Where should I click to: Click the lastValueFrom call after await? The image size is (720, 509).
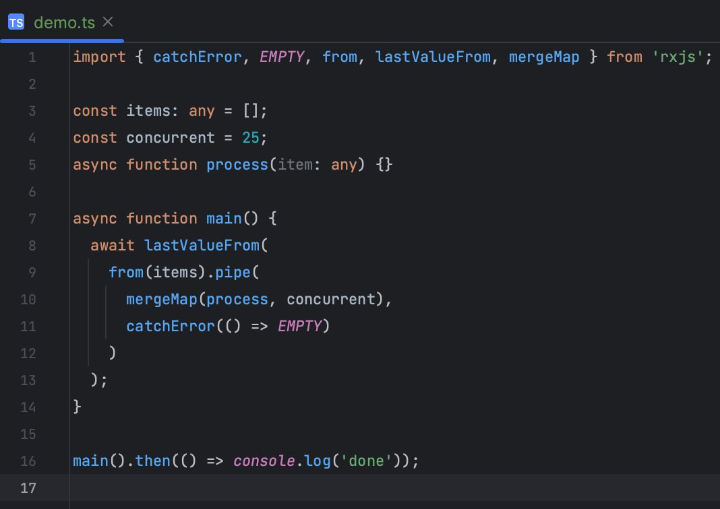(x=202, y=246)
